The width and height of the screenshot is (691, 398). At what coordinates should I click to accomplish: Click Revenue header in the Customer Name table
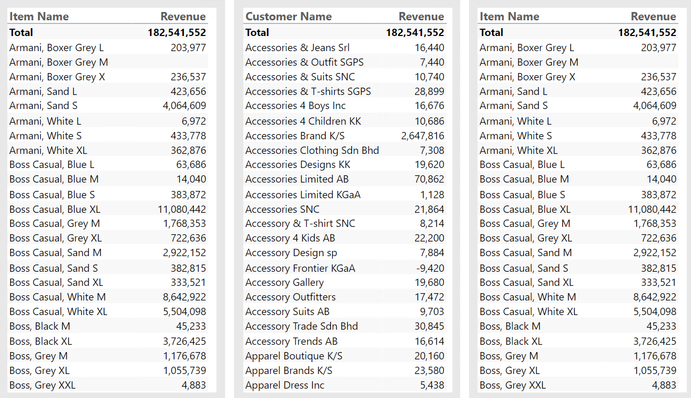pos(421,16)
